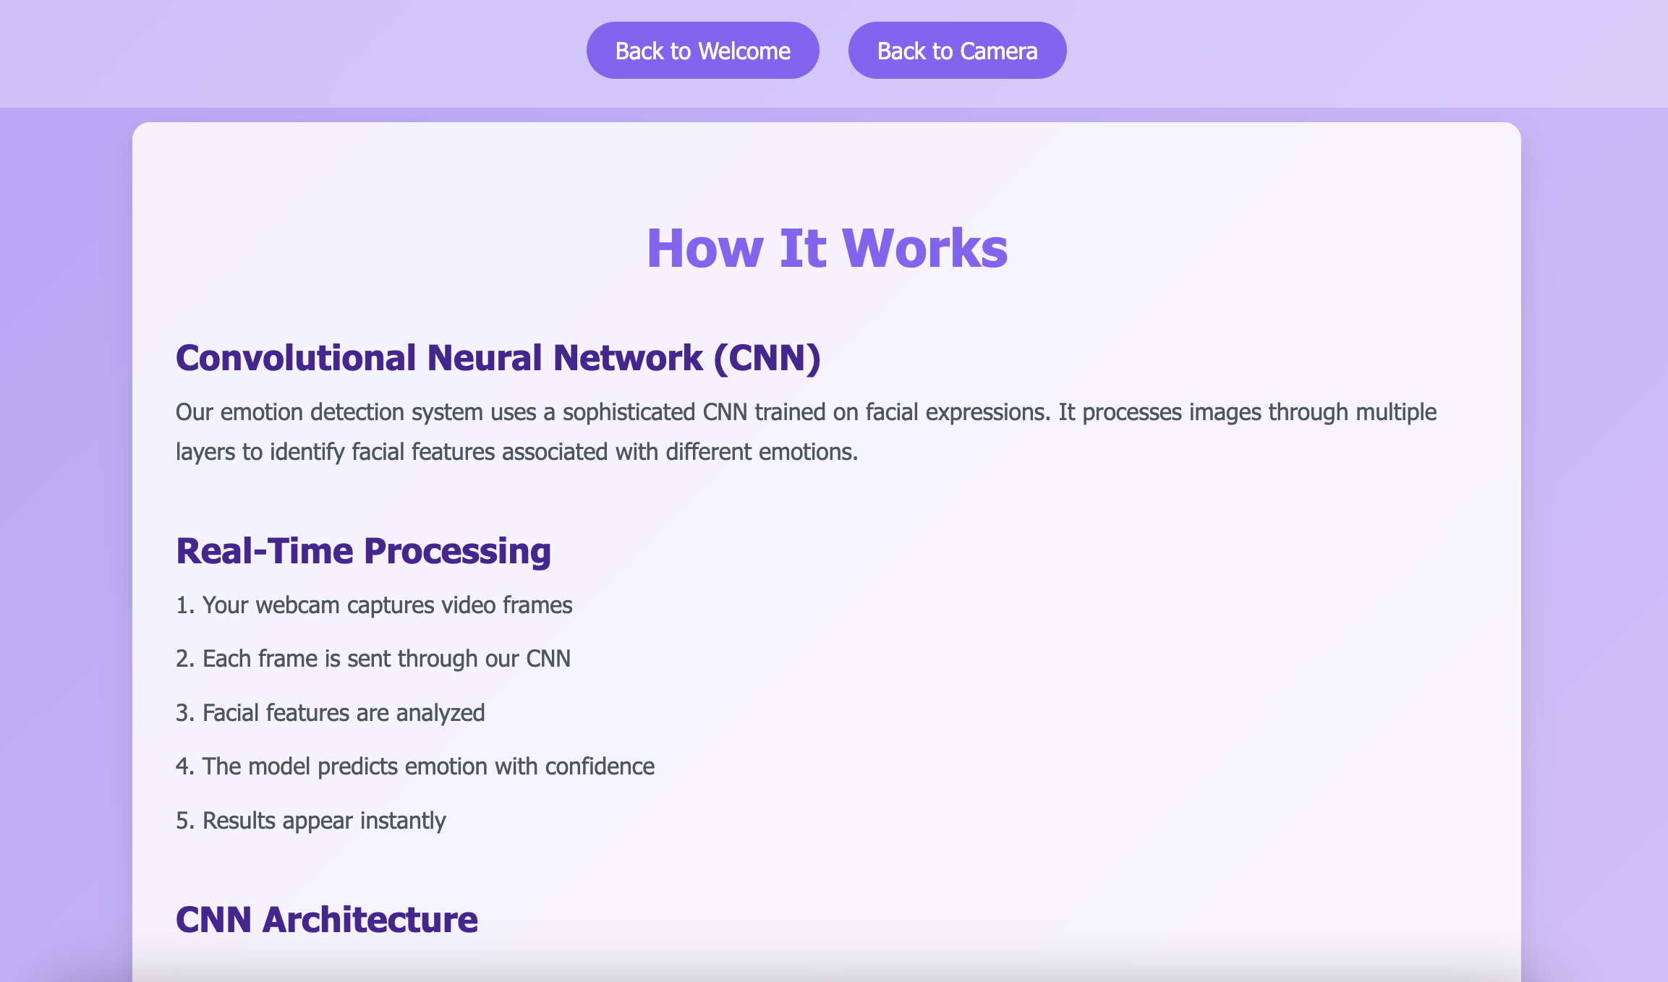Click the CNN Architecture heading
Image resolution: width=1668 pixels, height=982 pixels.
tap(326, 920)
